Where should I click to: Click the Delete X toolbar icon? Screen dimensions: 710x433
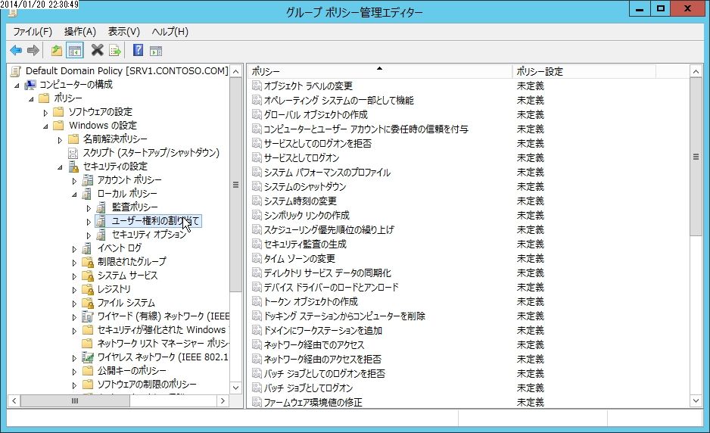coord(97,50)
